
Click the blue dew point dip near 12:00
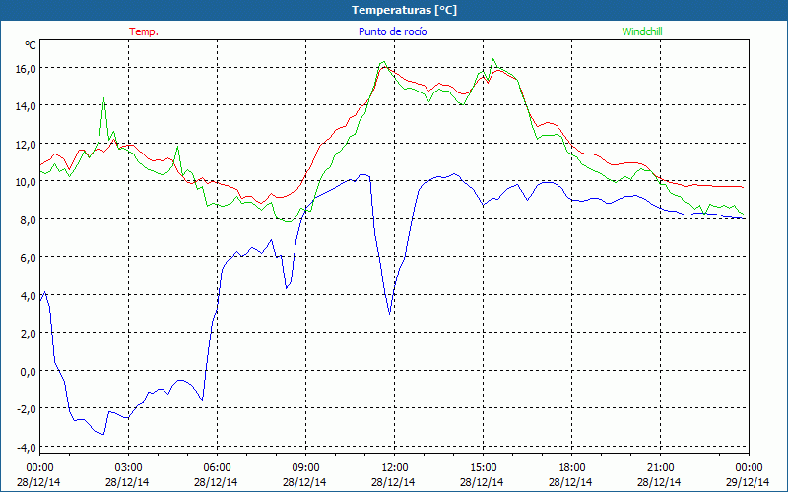[389, 314]
